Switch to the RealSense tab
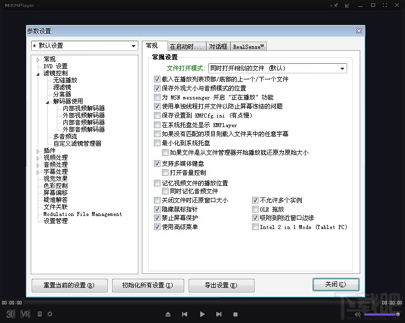Viewport: 405px width, 323px height. point(248,46)
